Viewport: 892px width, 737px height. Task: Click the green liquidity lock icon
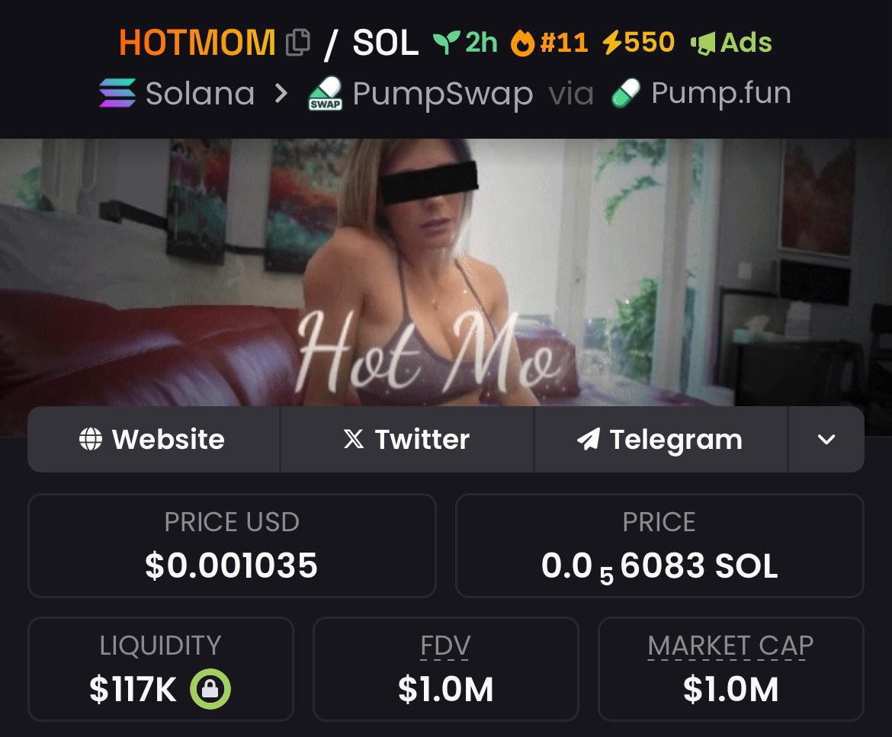point(210,689)
